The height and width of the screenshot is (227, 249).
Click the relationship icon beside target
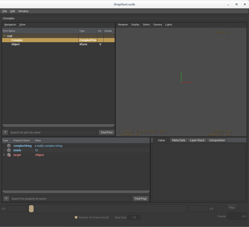pos(9,155)
